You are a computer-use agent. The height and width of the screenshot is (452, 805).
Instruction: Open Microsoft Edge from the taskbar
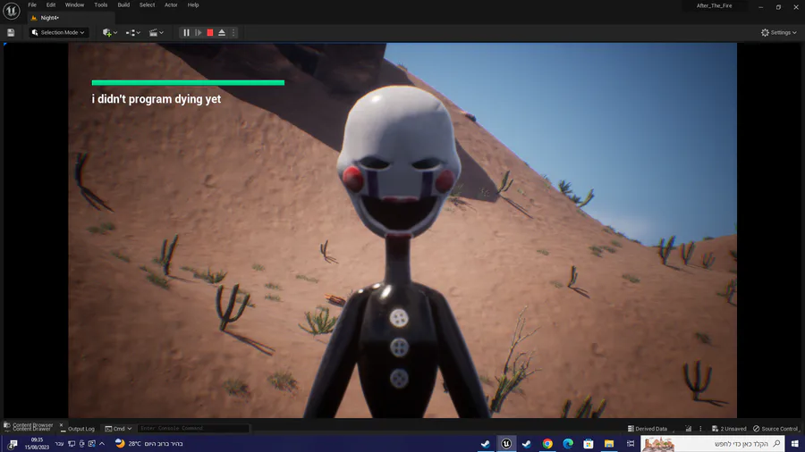[x=568, y=444]
